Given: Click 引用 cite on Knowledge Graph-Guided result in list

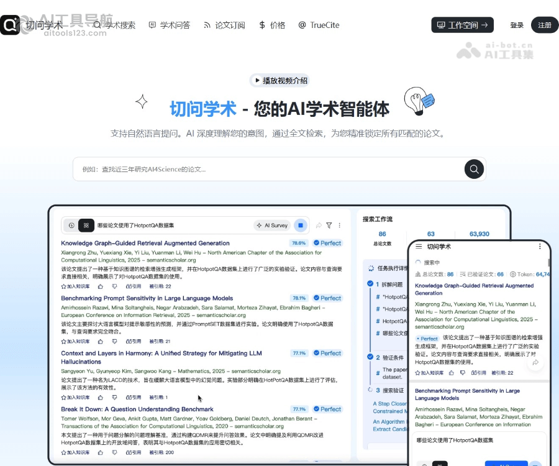Looking at the screenshot, I should tap(134, 286).
